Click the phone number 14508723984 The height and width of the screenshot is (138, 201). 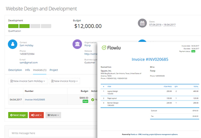[27, 54]
